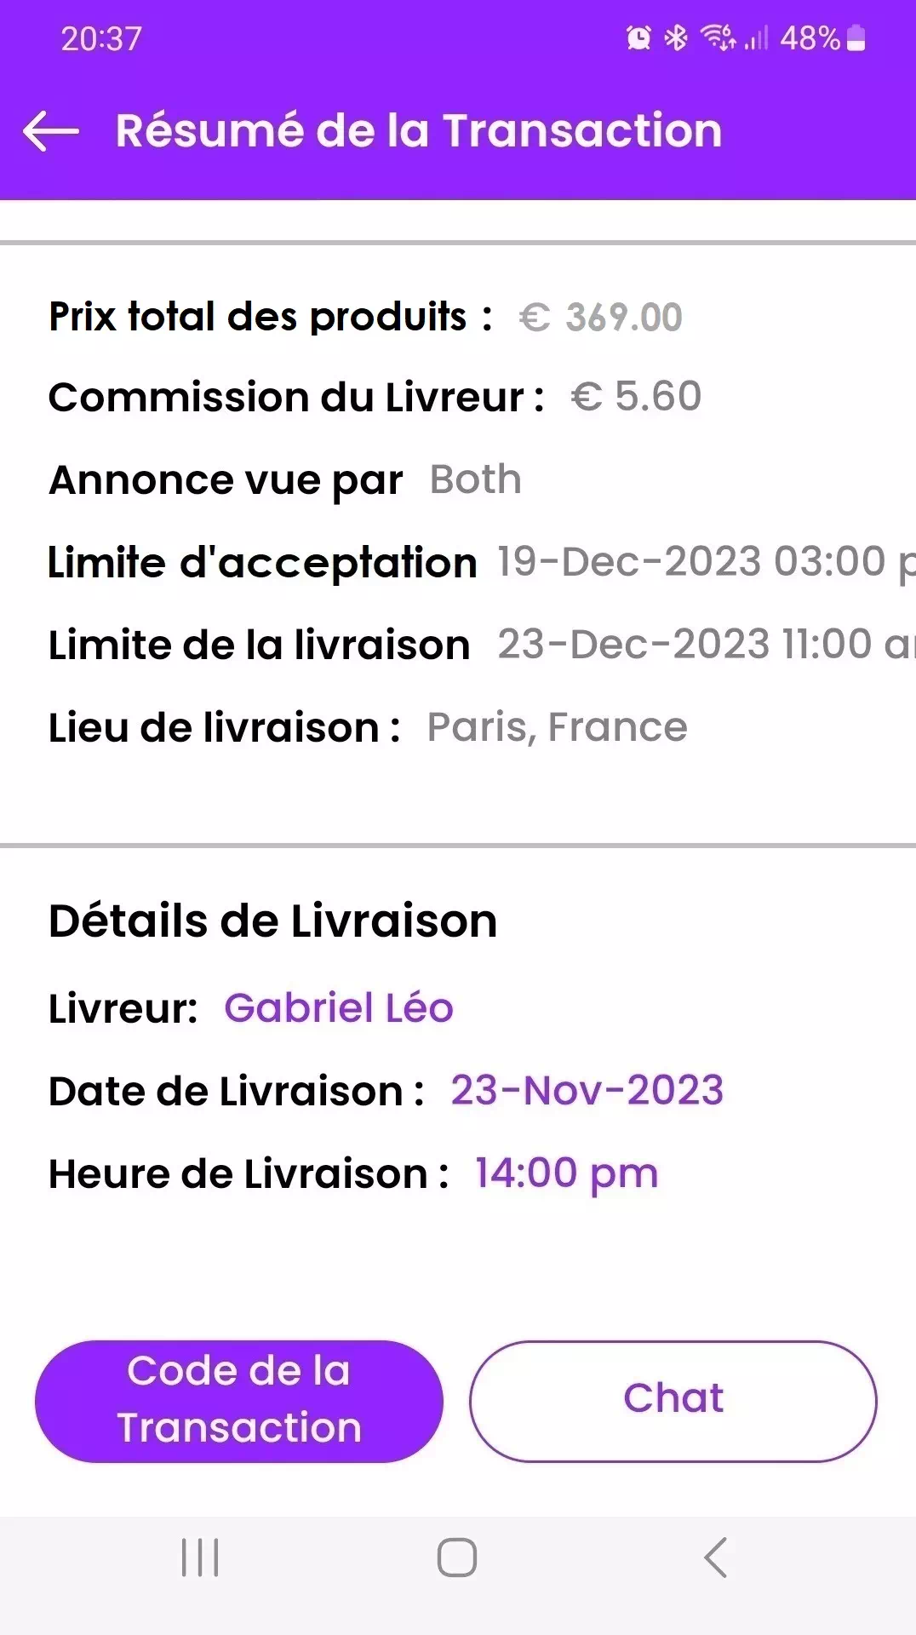
Task: Open Gabriel Léo courier profile link
Action: click(339, 1008)
